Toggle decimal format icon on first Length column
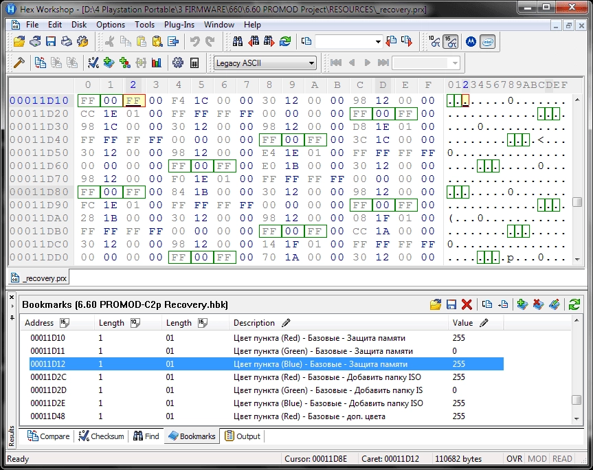Viewport: 593px width, 470px height. click(135, 323)
